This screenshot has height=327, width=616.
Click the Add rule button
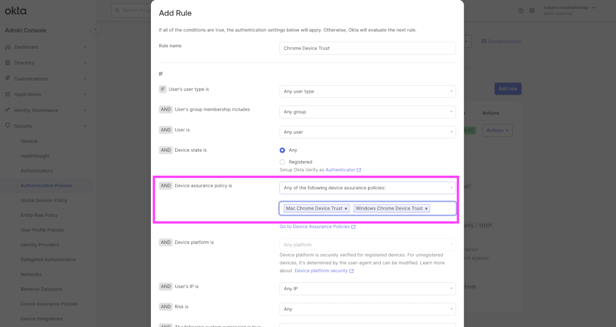pyautogui.click(x=508, y=89)
